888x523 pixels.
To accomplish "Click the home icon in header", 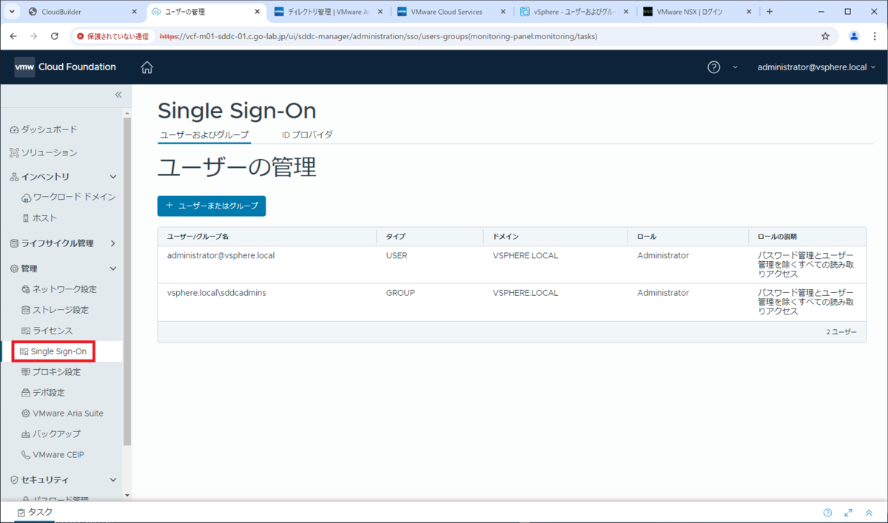I will coord(147,67).
